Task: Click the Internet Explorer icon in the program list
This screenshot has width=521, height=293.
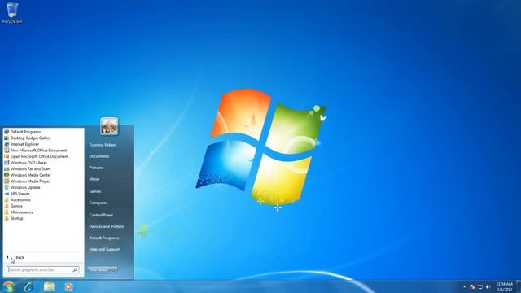Action: click(x=7, y=144)
